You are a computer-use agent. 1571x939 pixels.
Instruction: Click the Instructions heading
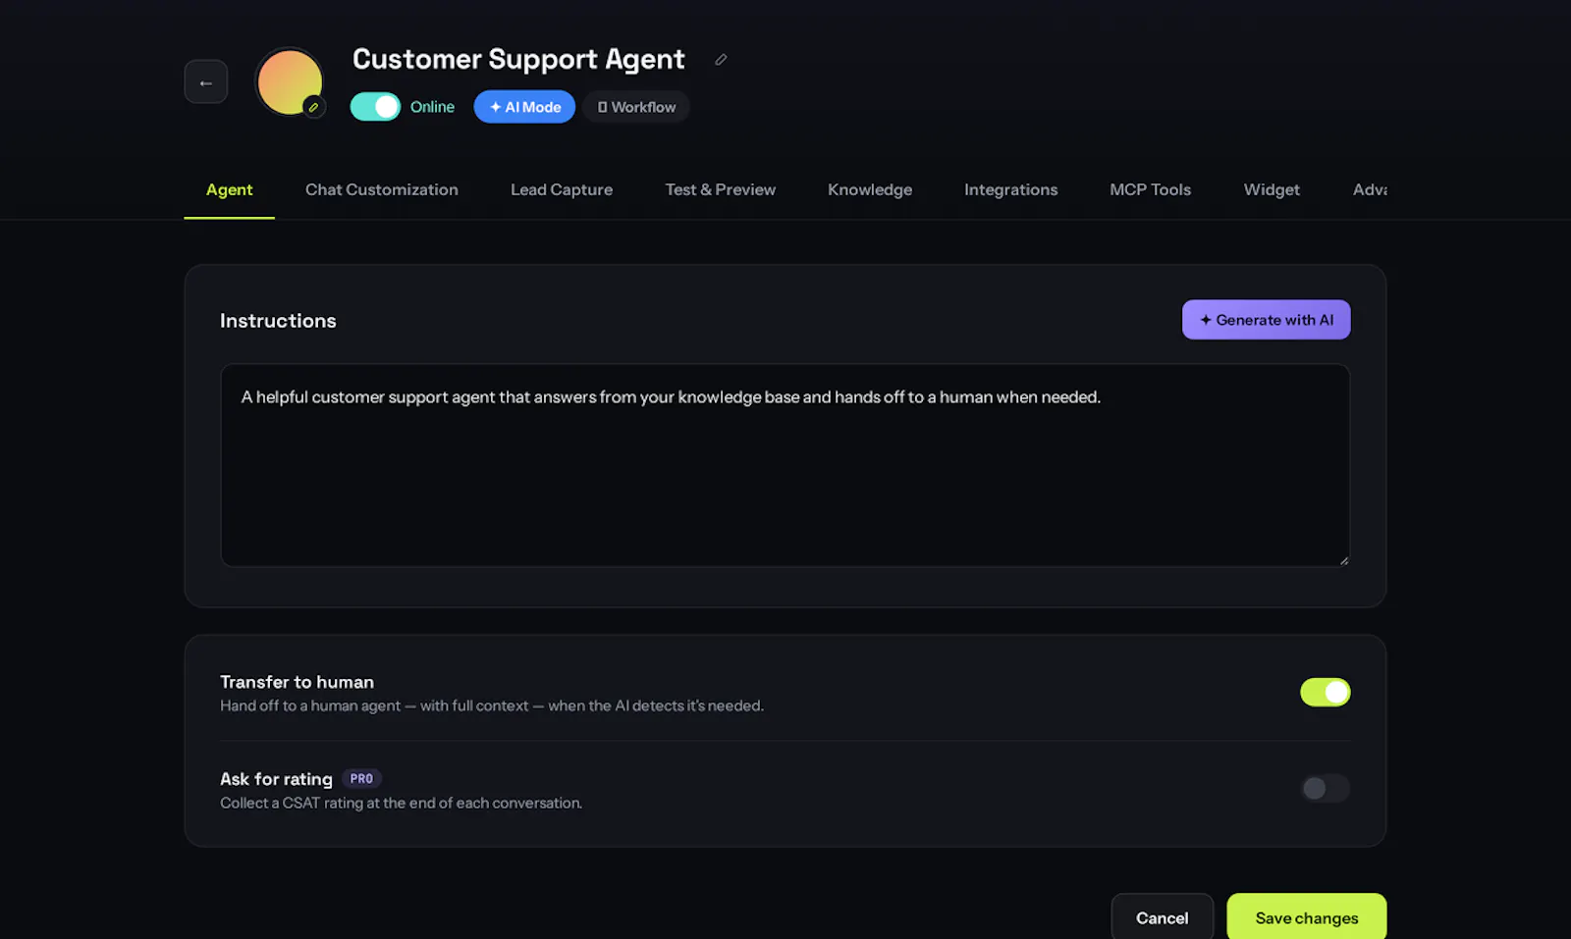278,321
